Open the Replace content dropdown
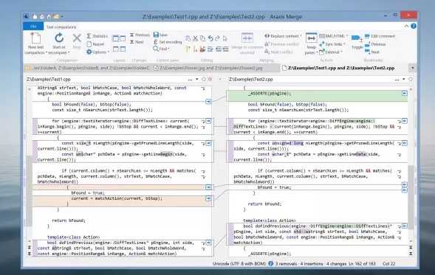 (283, 36)
